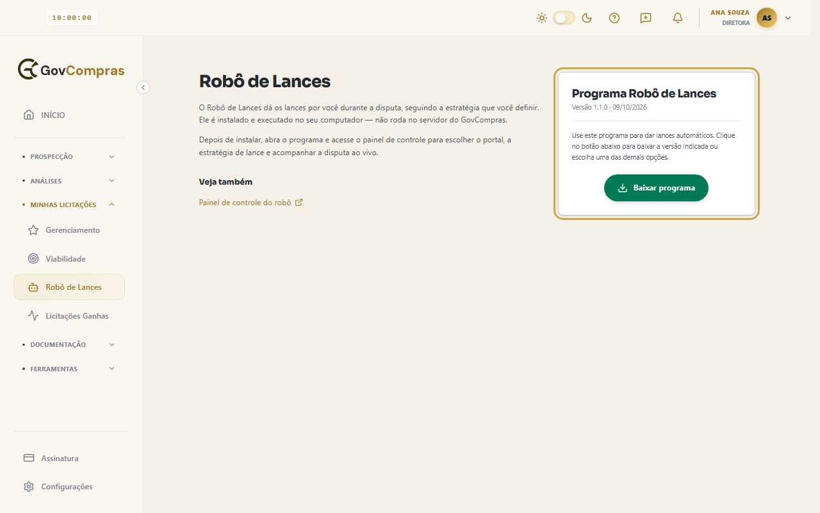
Task: Expand the Análises section
Action: (69, 181)
